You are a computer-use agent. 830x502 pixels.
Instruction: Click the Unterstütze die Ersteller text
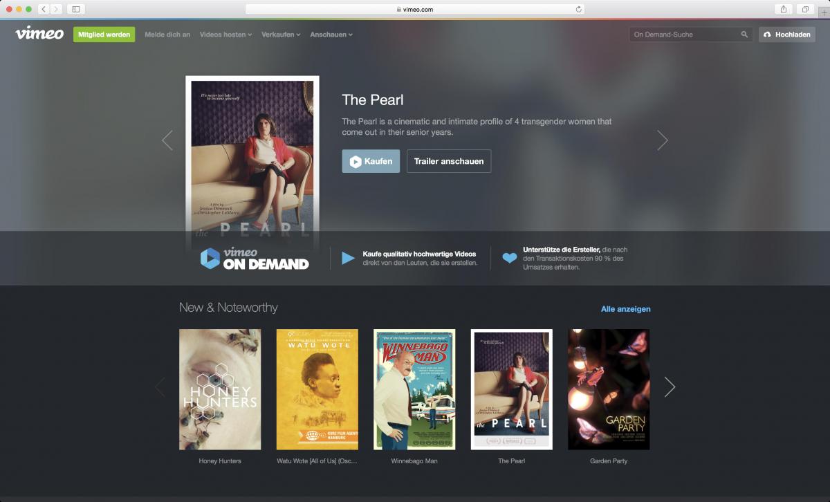pyautogui.click(x=562, y=250)
